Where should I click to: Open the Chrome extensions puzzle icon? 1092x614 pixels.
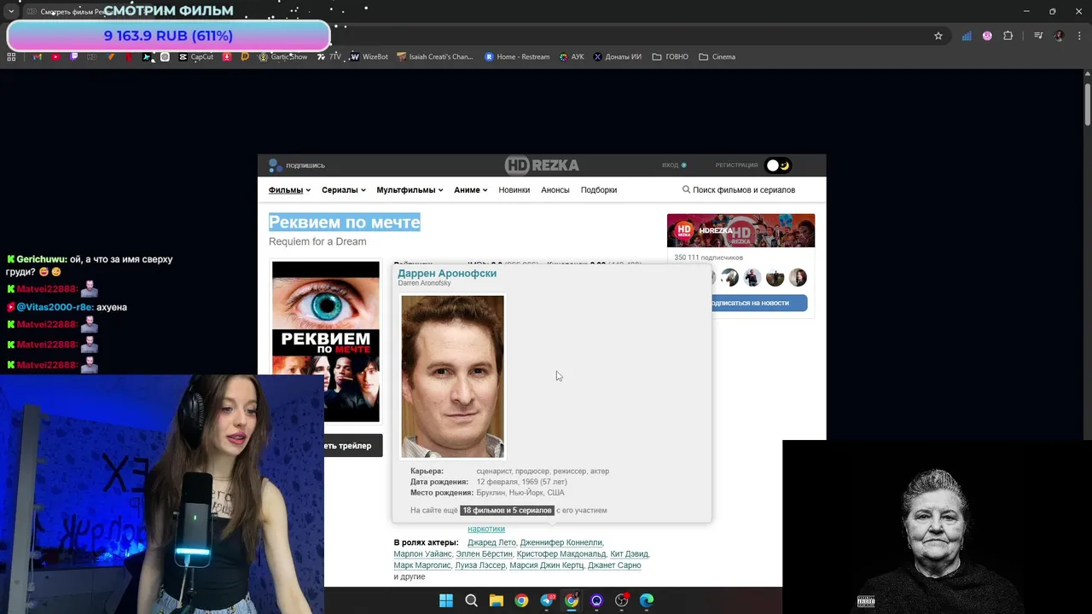click(x=1008, y=36)
